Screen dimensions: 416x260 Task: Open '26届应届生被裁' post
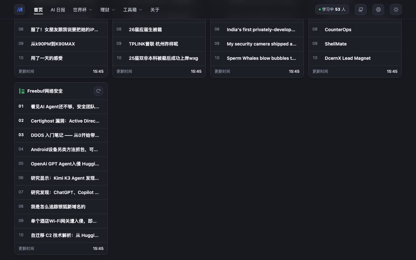click(x=159, y=30)
